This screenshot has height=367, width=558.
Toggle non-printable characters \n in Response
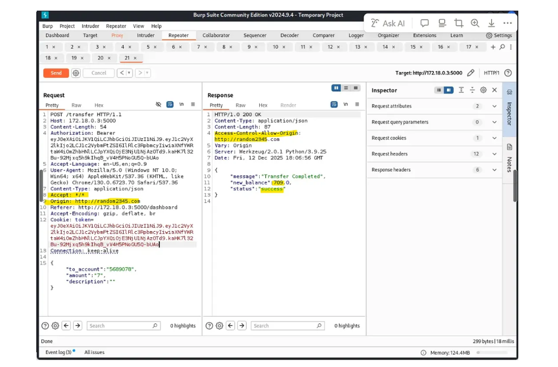pyautogui.click(x=345, y=104)
